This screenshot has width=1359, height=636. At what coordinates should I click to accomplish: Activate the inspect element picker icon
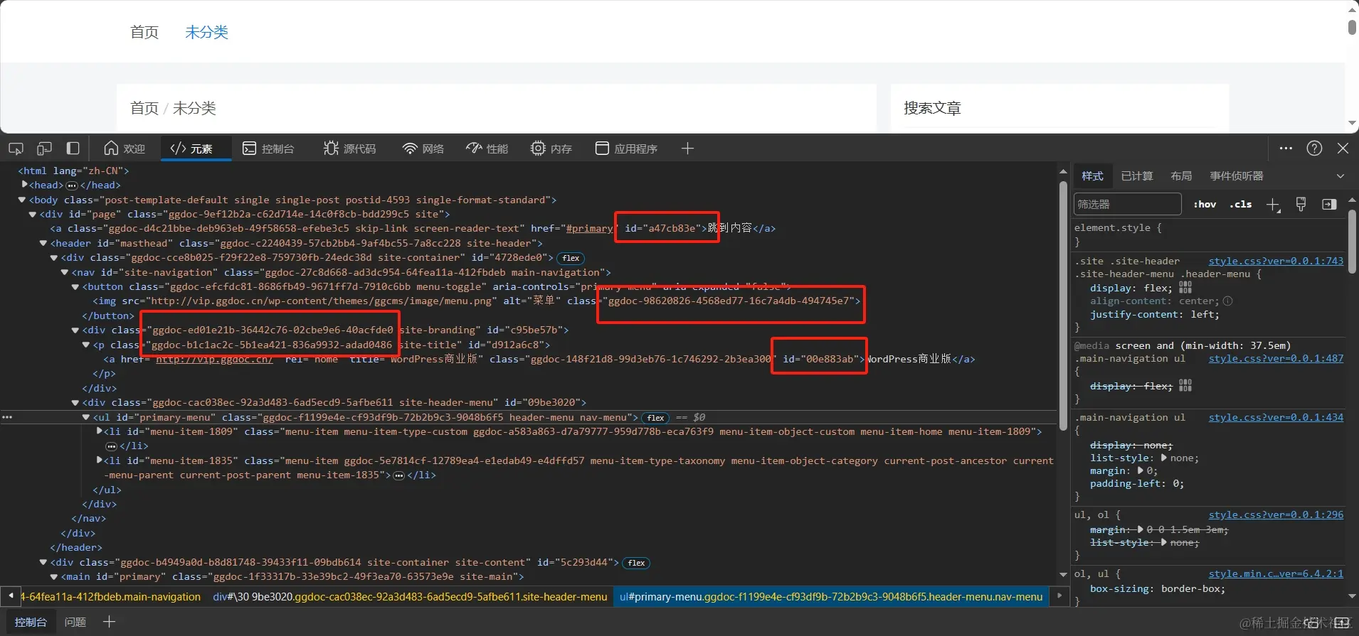(x=16, y=149)
